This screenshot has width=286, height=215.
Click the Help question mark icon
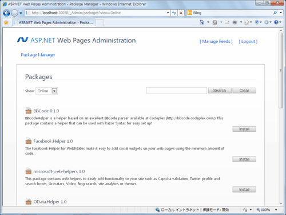click(x=276, y=22)
